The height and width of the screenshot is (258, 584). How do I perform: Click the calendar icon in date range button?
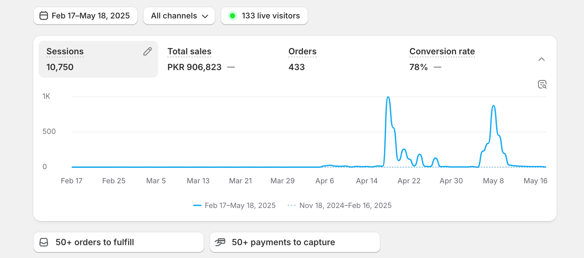pos(44,16)
